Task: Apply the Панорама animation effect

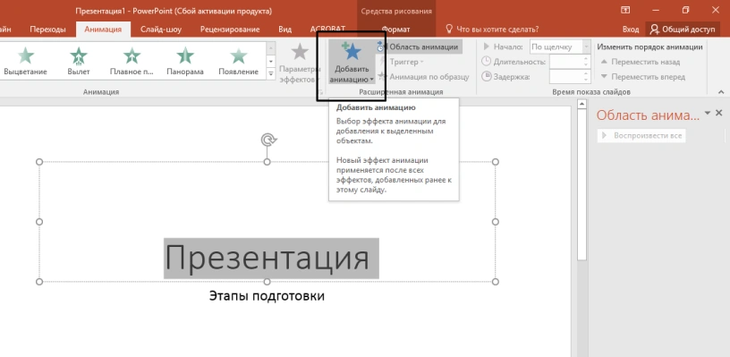Action: (185, 61)
